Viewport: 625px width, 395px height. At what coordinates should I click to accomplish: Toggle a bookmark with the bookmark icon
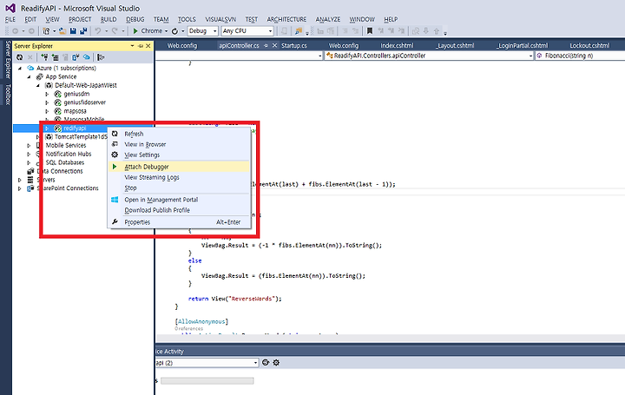coord(370,30)
